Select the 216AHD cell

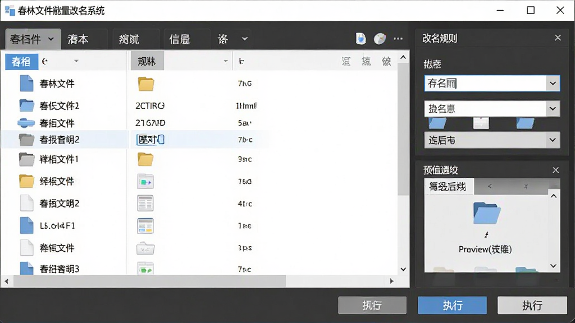[150, 123]
